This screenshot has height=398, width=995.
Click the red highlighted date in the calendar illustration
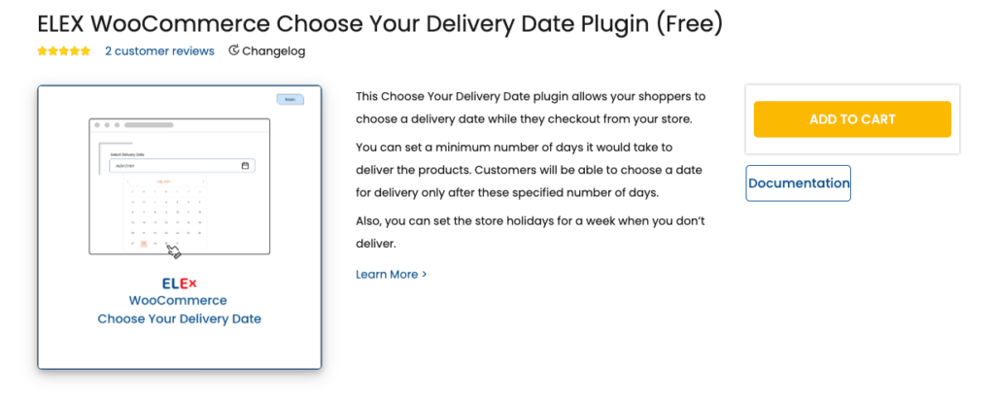144,244
